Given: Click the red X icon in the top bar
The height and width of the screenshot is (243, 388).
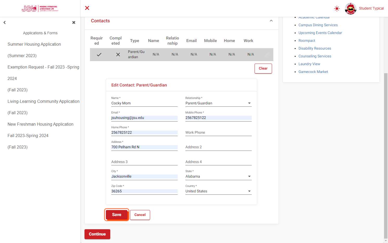Looking at the screenshot, I should pyautogui.click(x=87, y=8).
